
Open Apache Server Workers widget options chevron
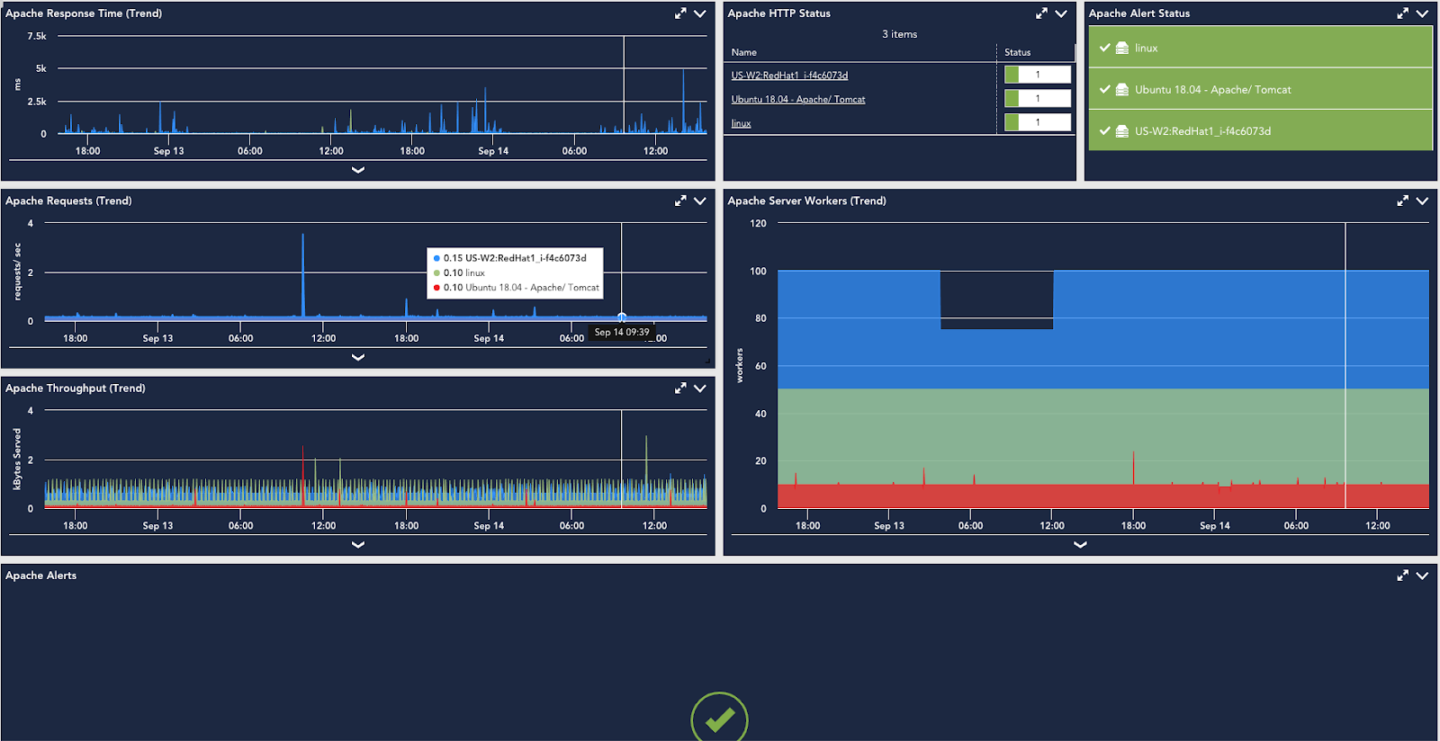1422,201
